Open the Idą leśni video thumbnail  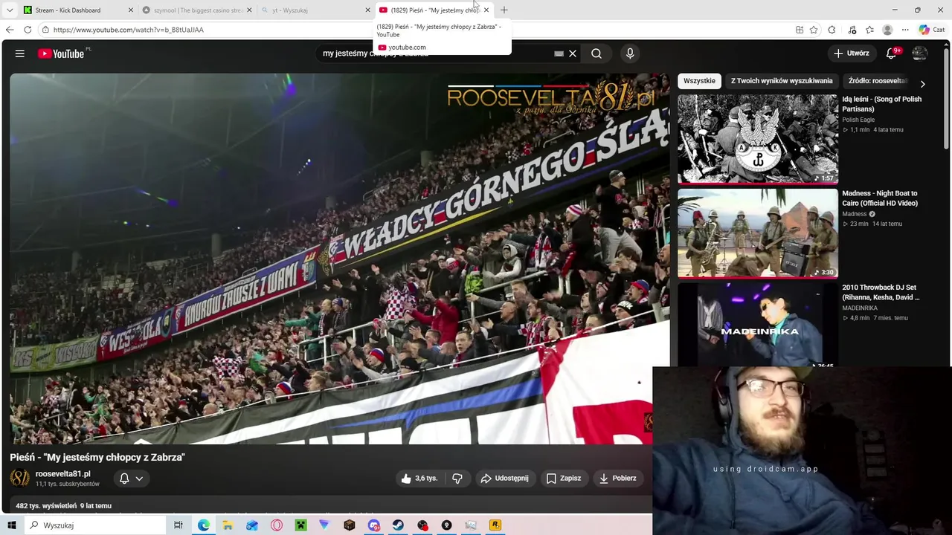click(x=758, y=139)
